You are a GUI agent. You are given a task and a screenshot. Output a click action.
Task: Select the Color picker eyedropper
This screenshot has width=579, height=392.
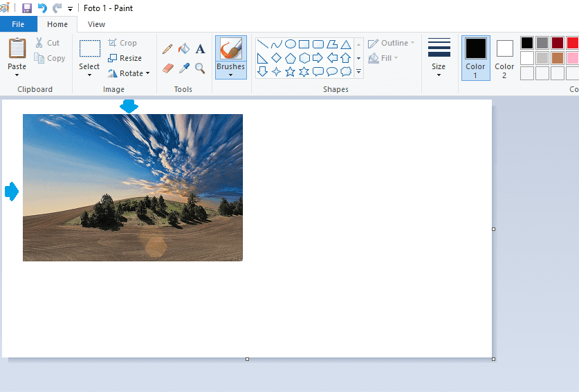[184, 68]
